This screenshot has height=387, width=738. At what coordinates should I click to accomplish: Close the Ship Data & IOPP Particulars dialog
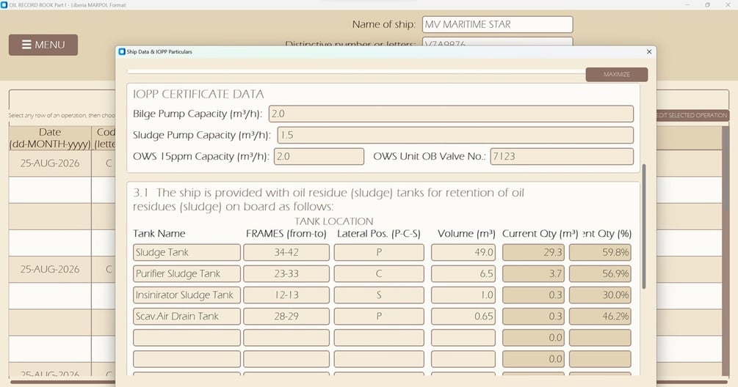(x=649, y=51)
